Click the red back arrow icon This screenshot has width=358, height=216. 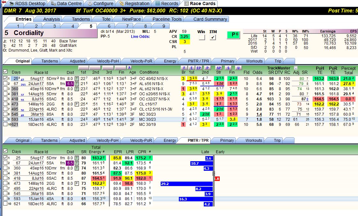pyautogui.click(x=4, y=2)
